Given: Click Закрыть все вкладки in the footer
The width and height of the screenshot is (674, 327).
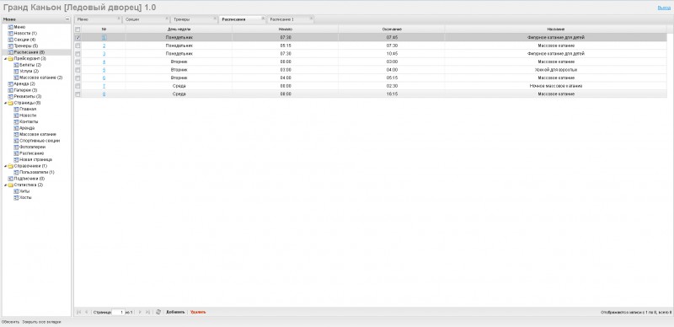Looking at the screenshot, I should click(41, 322).
